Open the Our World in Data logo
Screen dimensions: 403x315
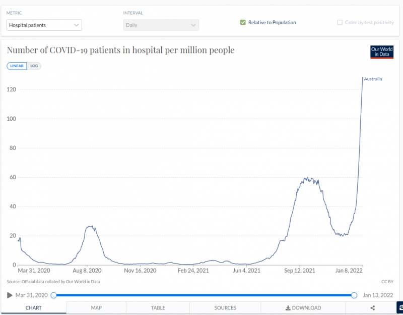(381, 52)
